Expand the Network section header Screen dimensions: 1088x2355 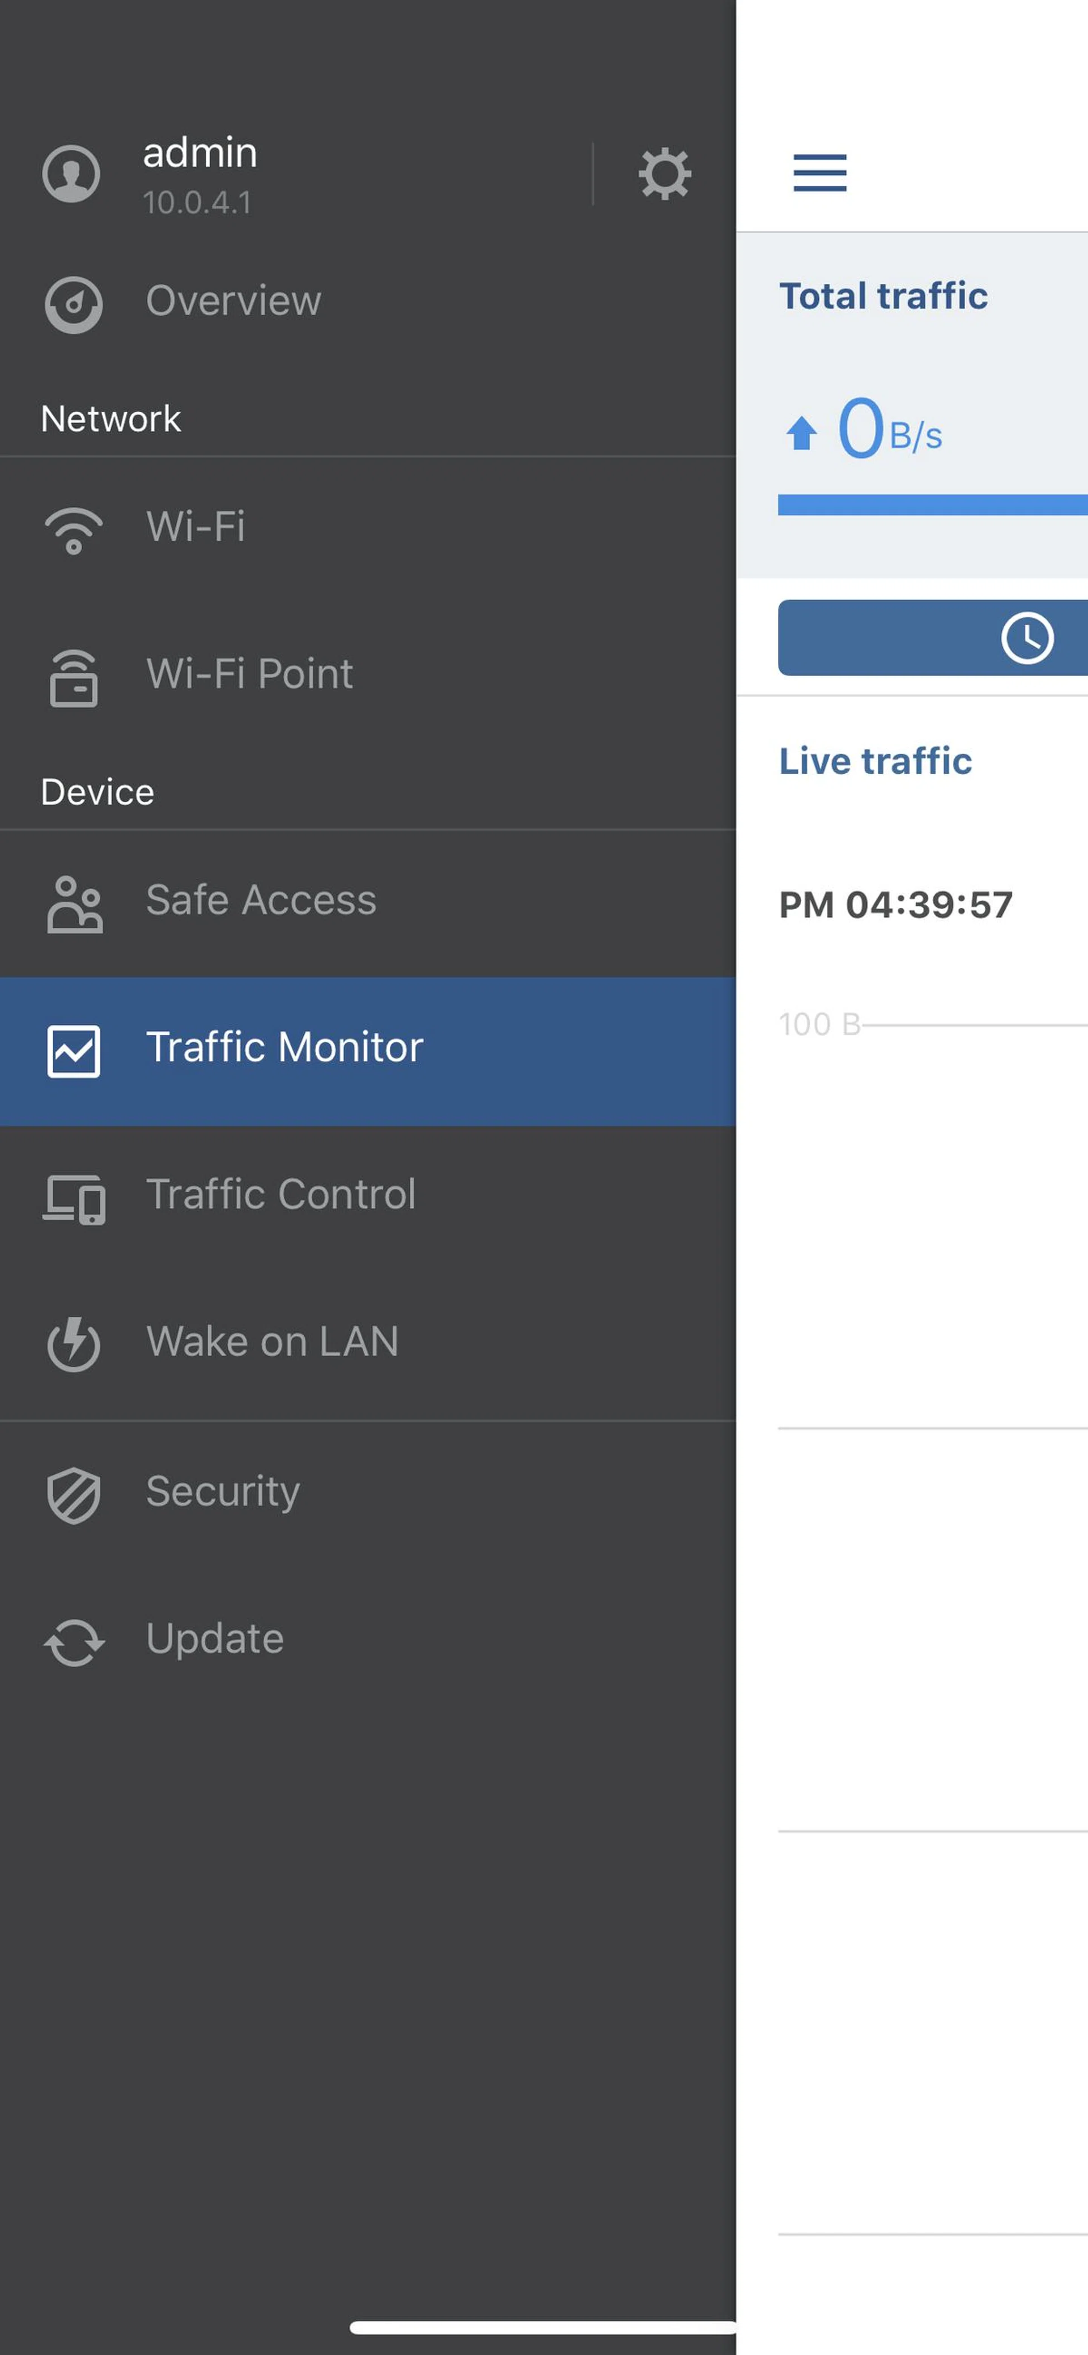tap(110, 418)
